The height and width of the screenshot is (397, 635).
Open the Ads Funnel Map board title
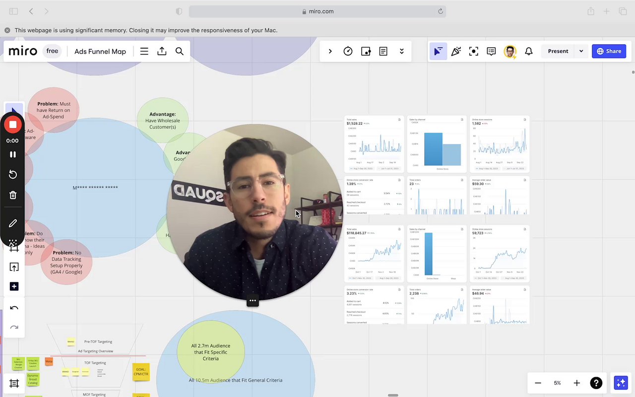(x=100, y=51)
